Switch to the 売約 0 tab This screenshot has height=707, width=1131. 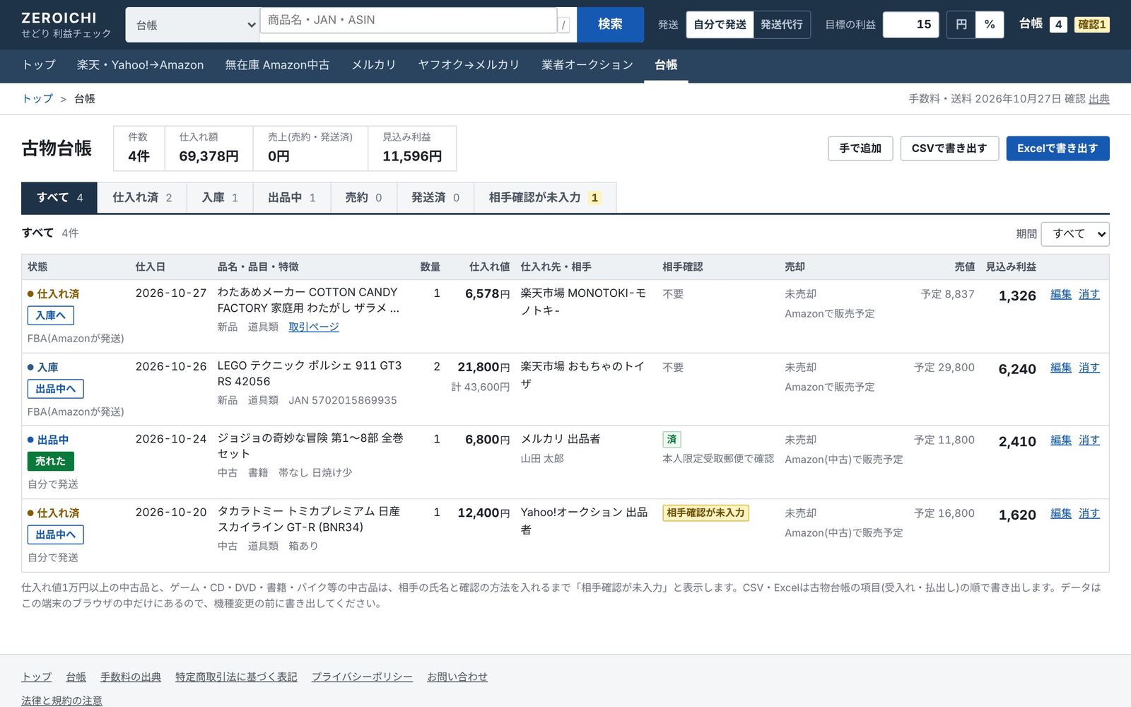coord(363,198)
